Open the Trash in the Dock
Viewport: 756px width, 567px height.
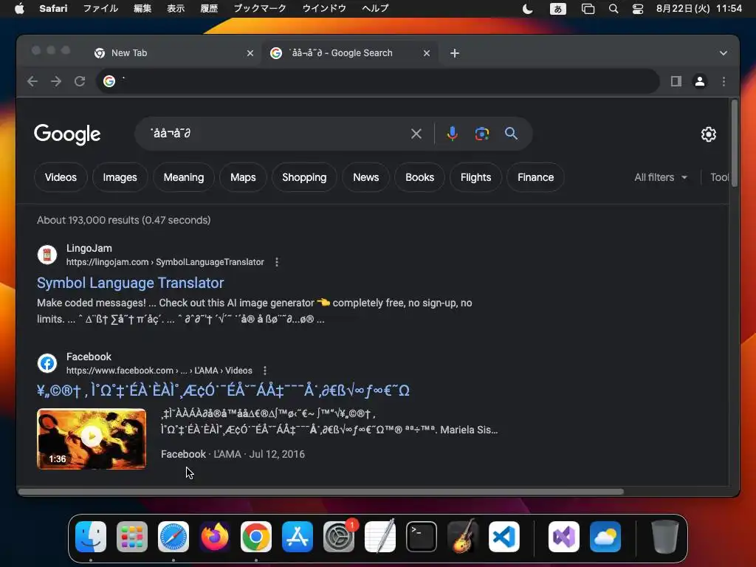(x=665, y=537)
